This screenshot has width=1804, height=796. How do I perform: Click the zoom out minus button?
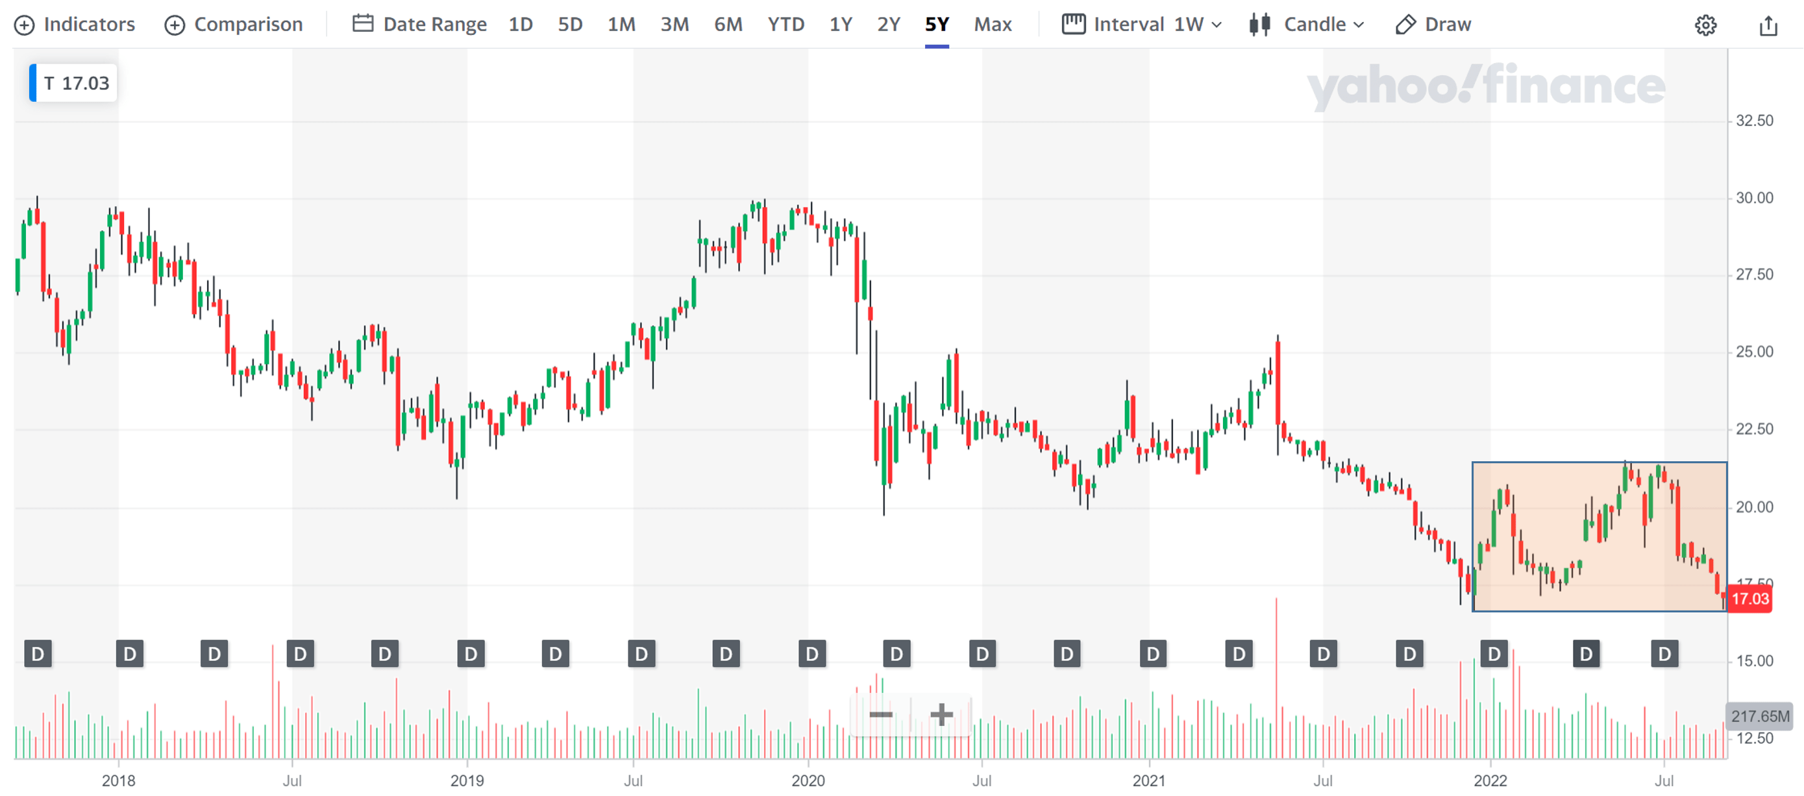click(880, 714)
